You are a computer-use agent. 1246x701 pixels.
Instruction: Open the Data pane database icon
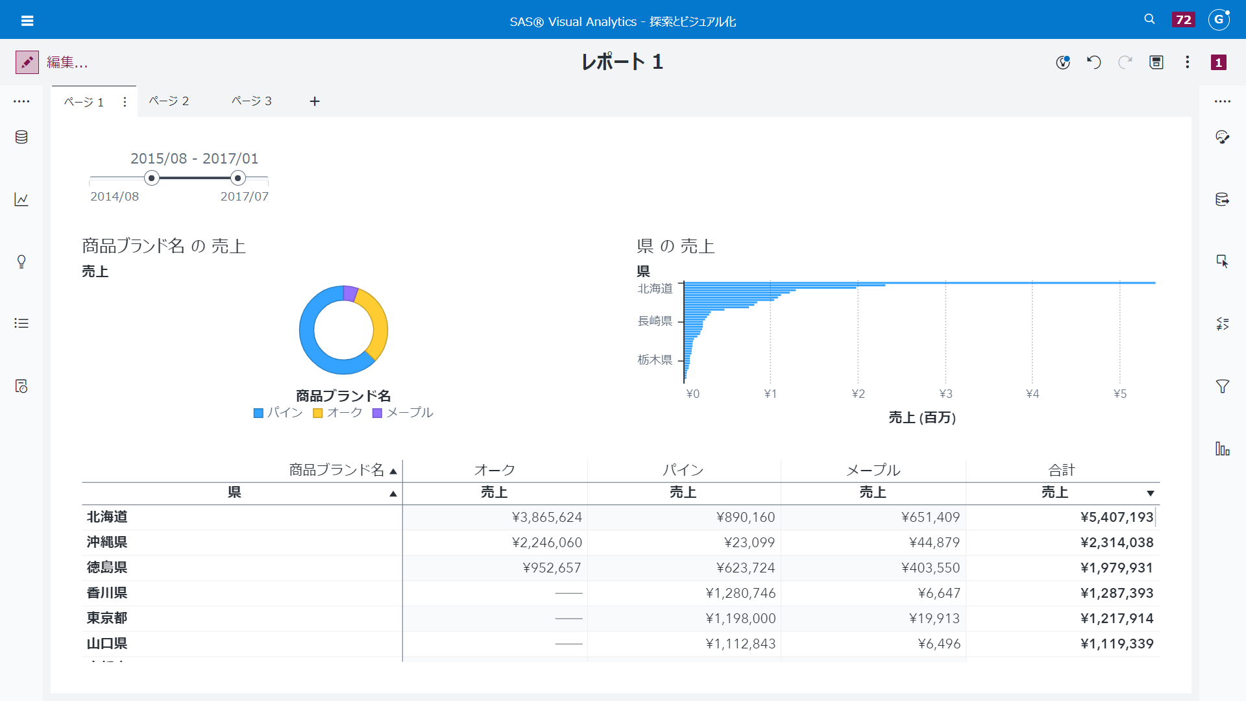pyautogui.click(x=21, y=137)
